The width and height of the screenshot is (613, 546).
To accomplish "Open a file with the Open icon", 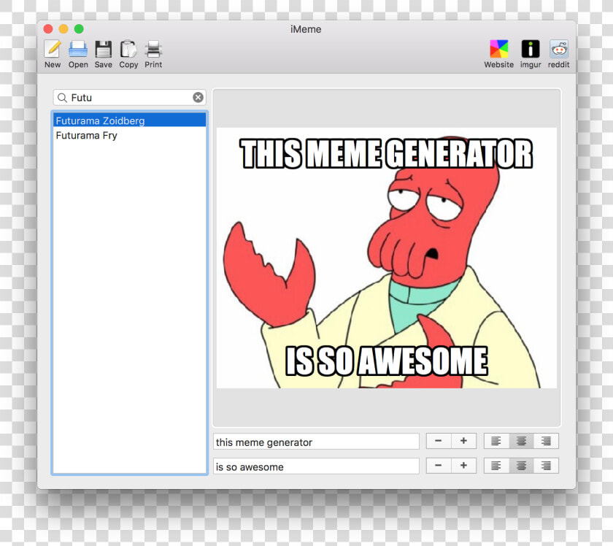I will pos(78,50).
